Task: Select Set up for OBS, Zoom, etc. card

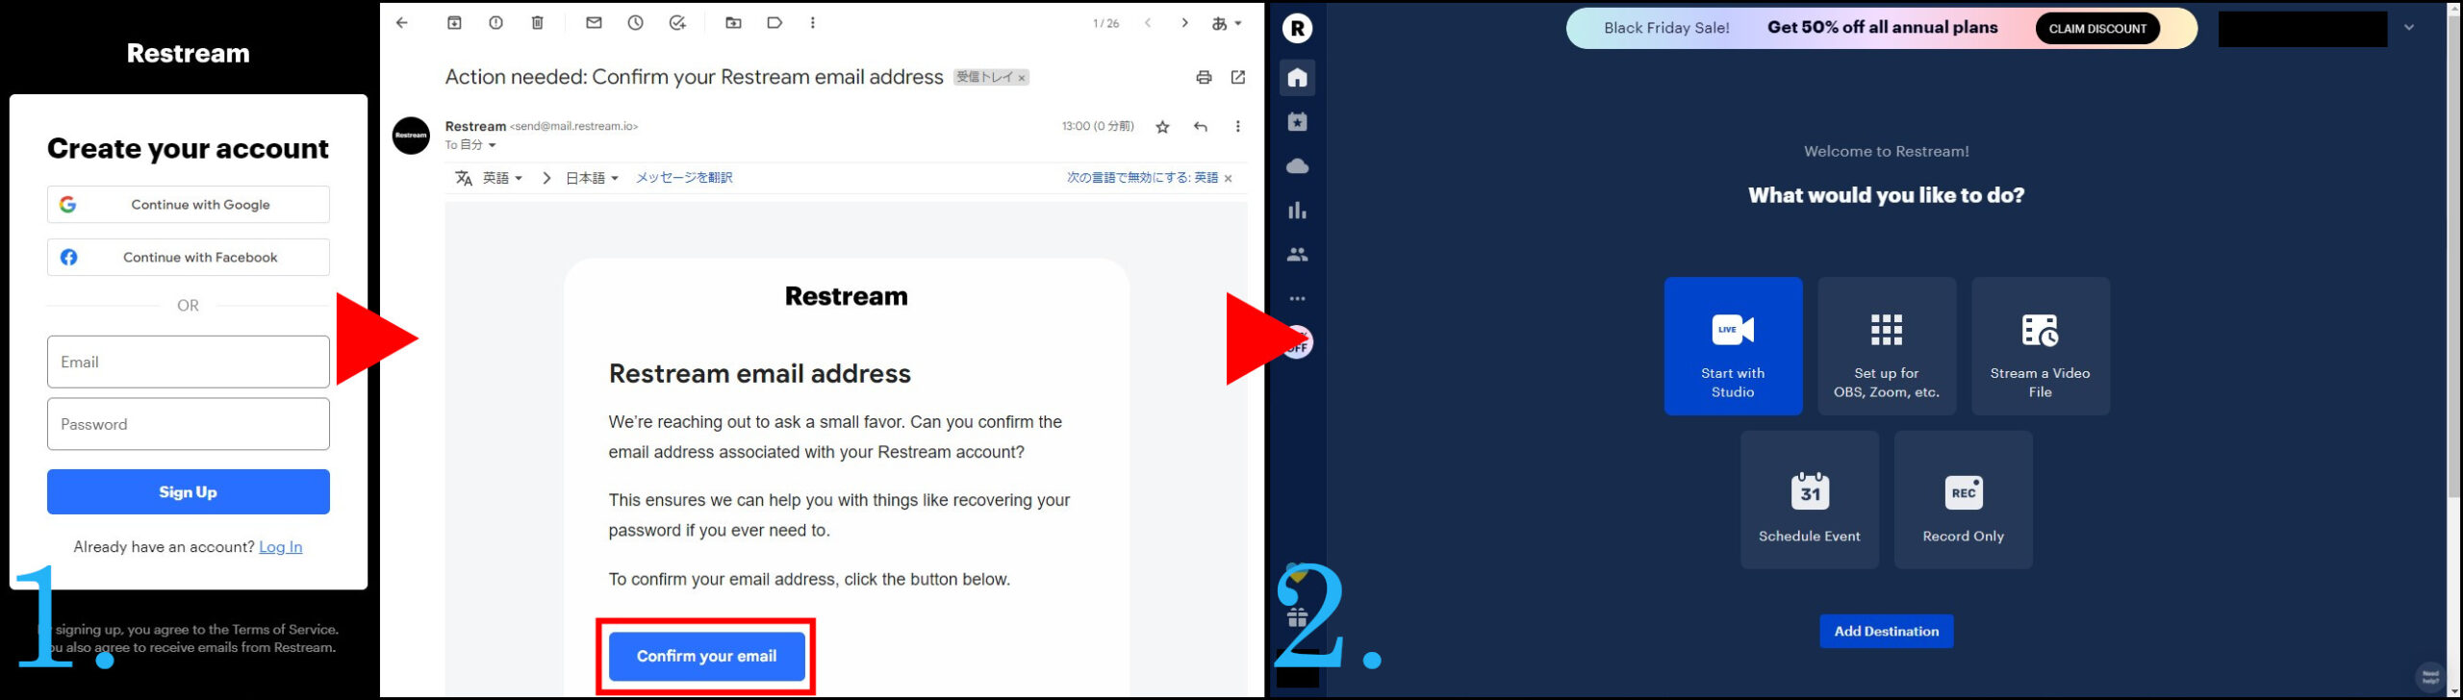Action: [1886, 346]
